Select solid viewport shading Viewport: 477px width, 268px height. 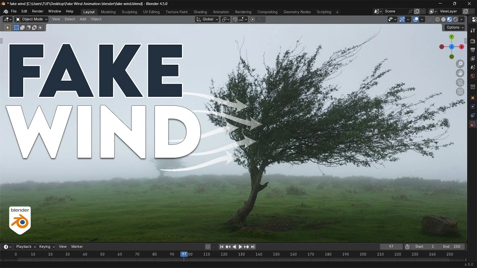[x=443, y=19]
